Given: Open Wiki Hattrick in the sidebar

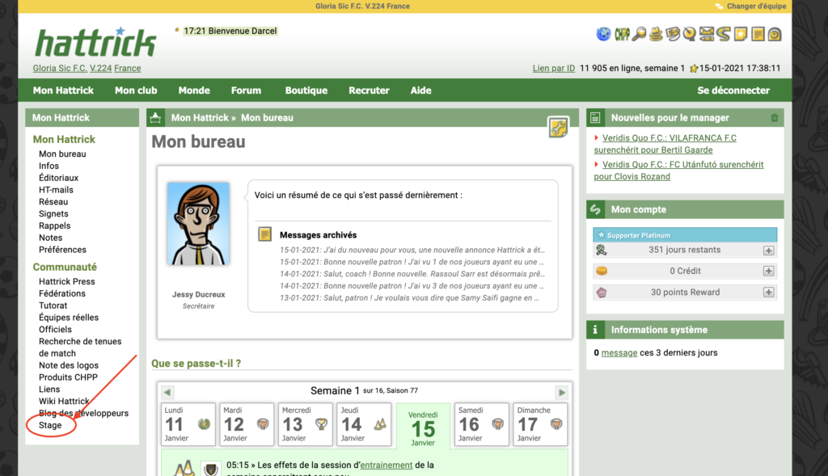Looking at the screenshot, I should 64,401.
